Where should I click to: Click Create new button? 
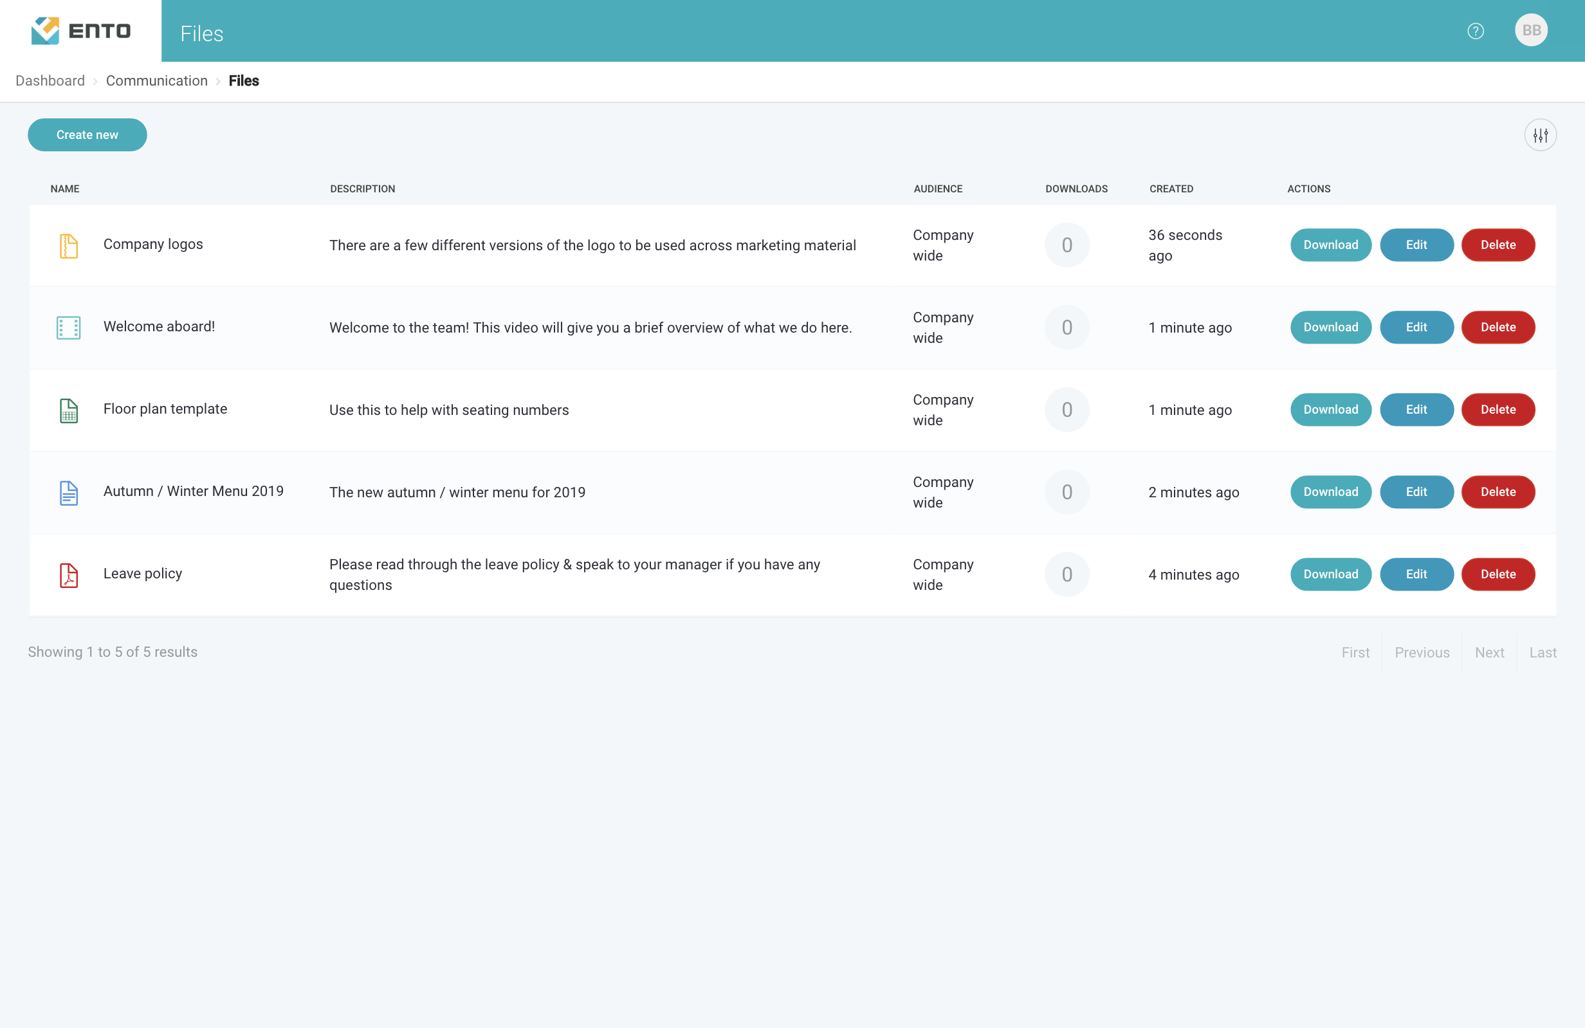87,135
